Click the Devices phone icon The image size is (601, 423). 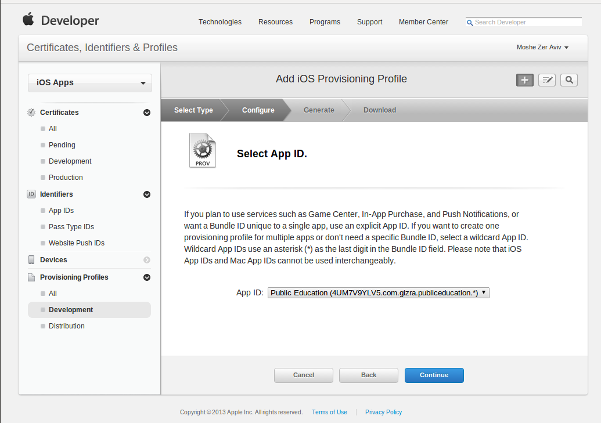coord(31,260)
